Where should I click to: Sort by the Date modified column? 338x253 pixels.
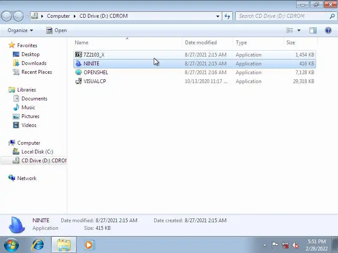click(x=207, y=43)
